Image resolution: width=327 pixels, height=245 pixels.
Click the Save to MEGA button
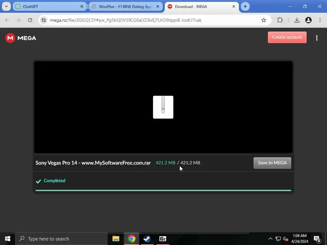pyautogui.click(x=272, y=163)
